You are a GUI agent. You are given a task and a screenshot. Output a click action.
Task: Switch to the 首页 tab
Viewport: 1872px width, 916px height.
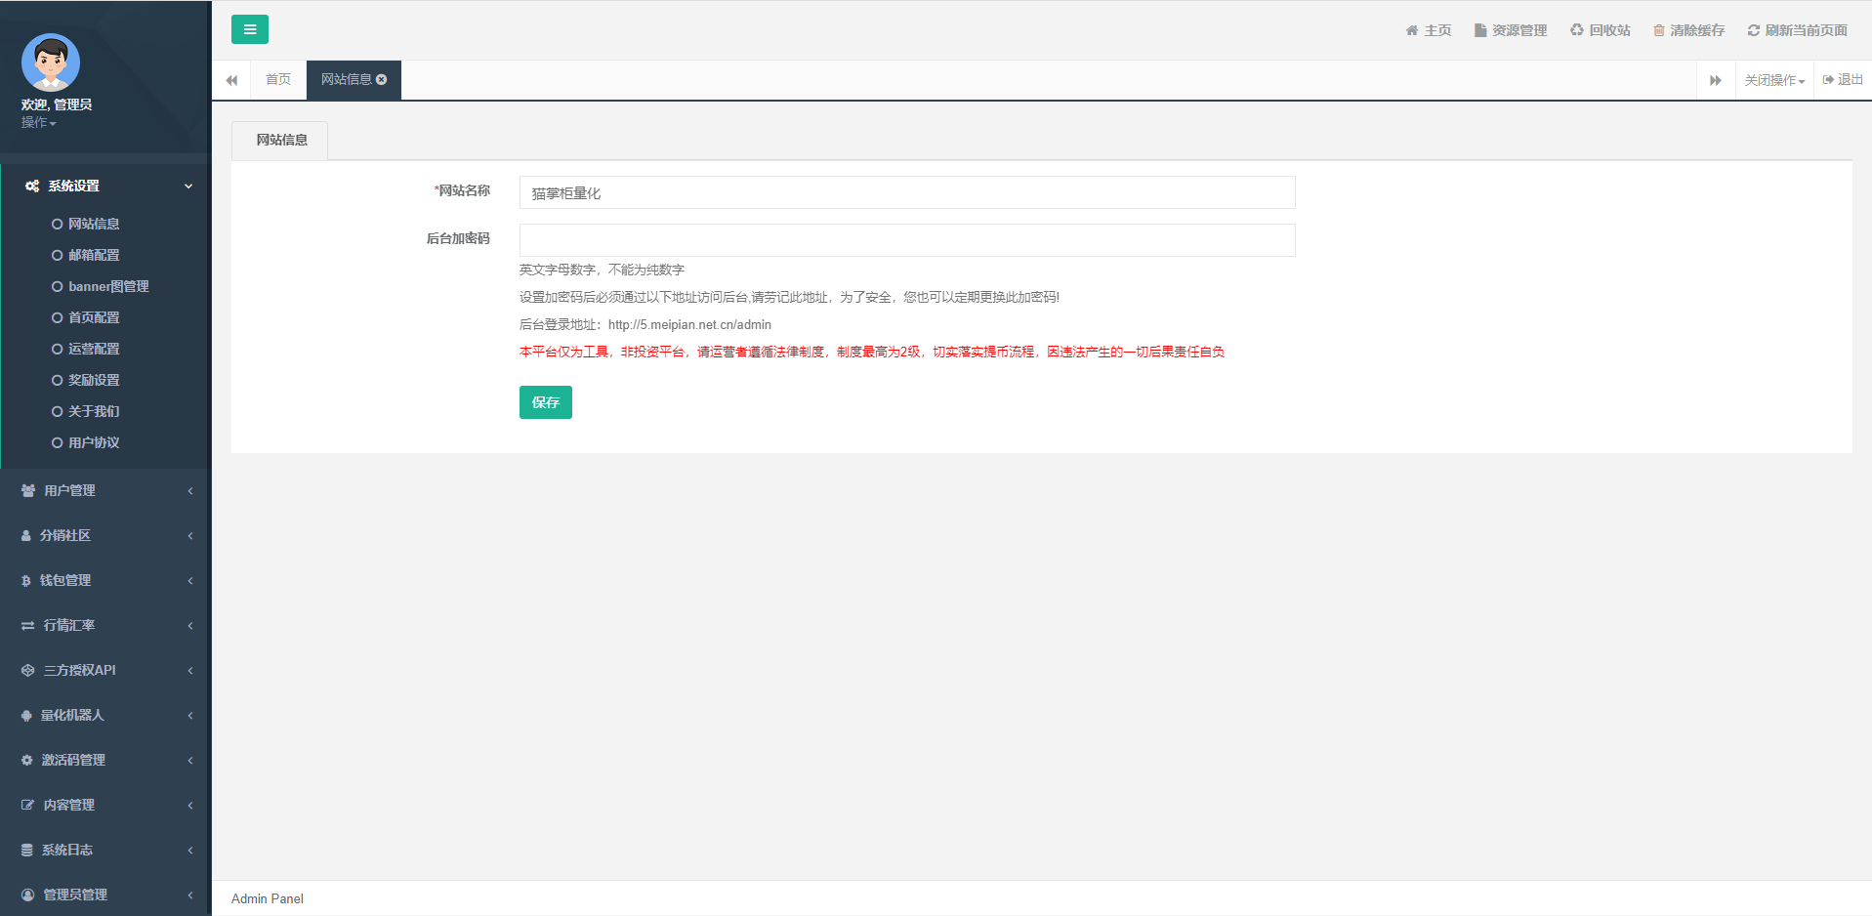(x=278, y=80)
